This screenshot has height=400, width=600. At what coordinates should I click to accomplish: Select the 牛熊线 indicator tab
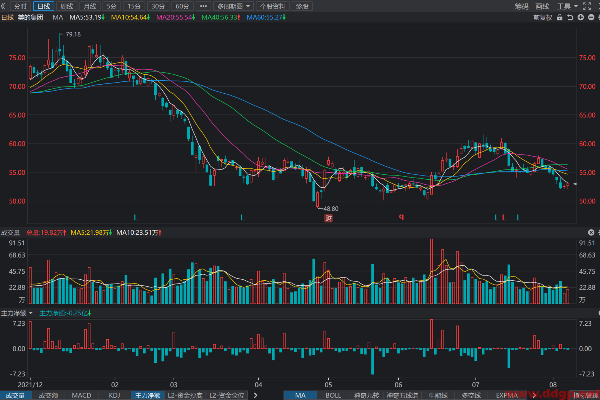(x=438, y=395)
